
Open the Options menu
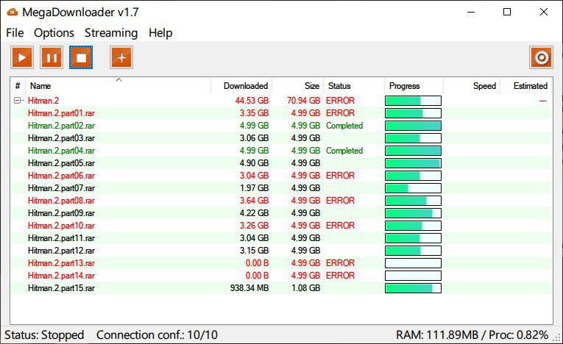[54, 33]
